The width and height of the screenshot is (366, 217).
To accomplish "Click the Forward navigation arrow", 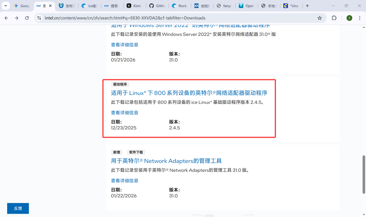I will tap(16, 18).
